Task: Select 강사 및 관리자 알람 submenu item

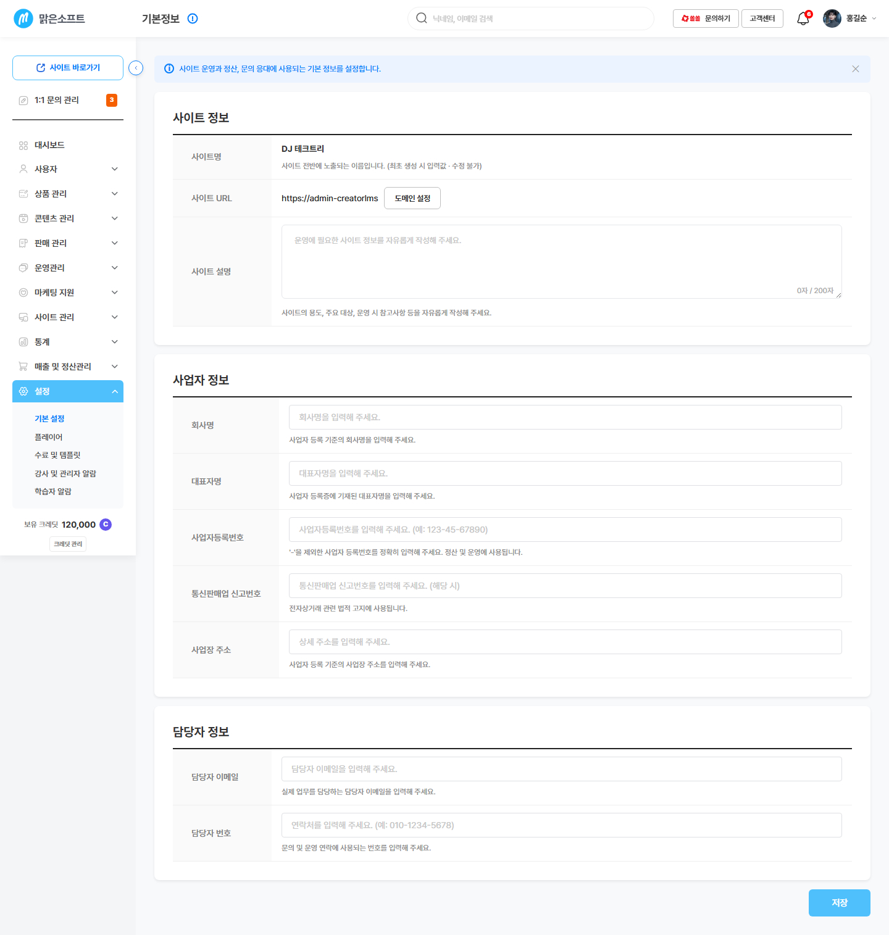Action: (65, 473)
